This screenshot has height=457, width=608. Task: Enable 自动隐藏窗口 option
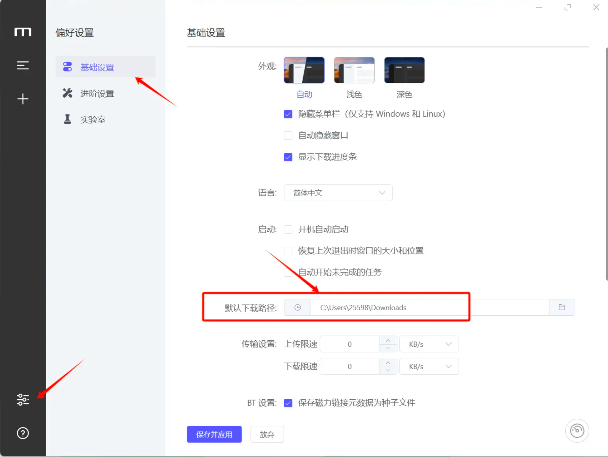tap(288, 136)
